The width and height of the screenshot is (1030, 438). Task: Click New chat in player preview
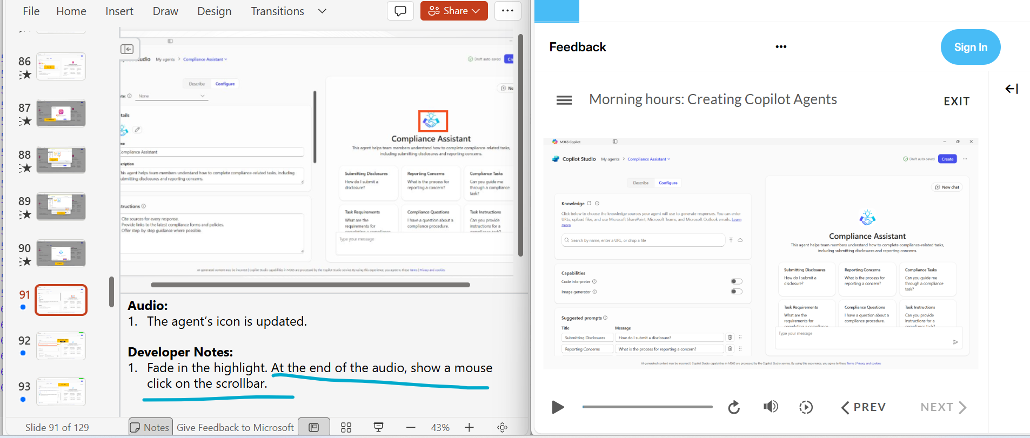[x=947, y=187]
